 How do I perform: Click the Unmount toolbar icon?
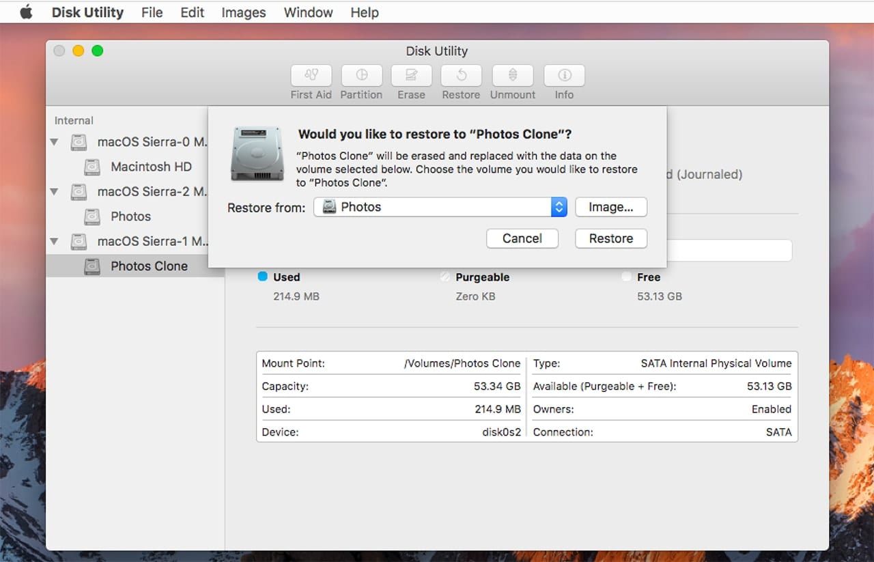pyautogui.click(x=512, y=76)
